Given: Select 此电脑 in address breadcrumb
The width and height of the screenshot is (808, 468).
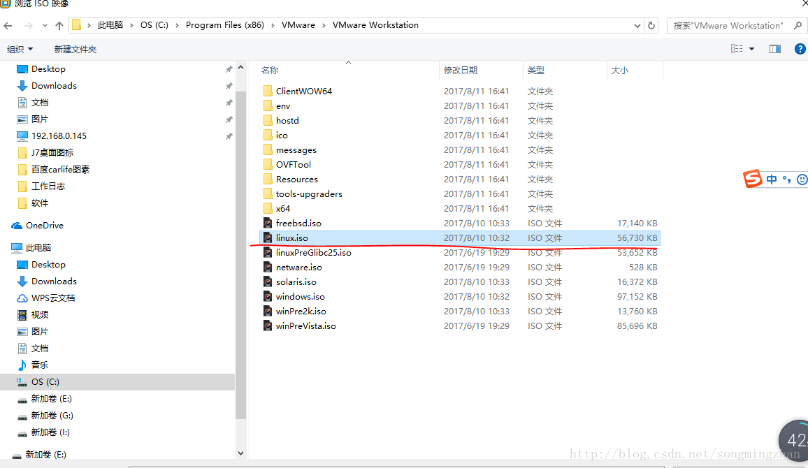Looking at the screenshot, I should 110,25.
